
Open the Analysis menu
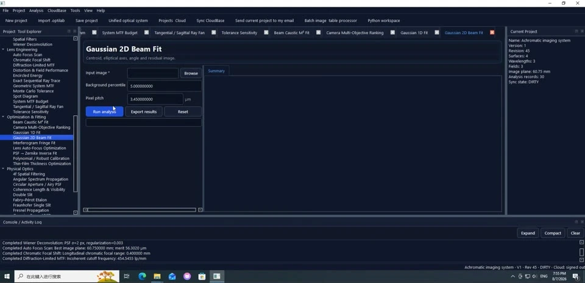point(36,10)
